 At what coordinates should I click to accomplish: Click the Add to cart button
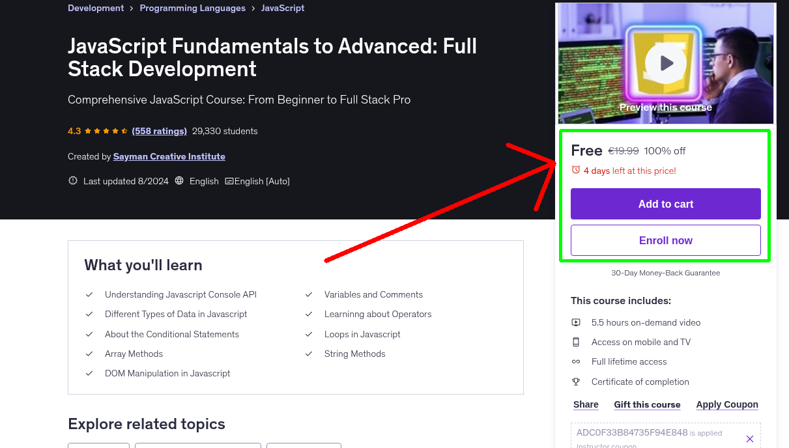click(666, 204)
